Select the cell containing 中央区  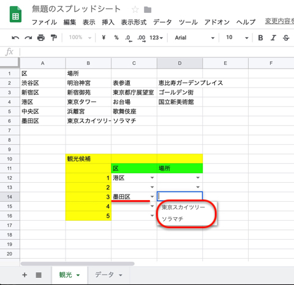click(43, 111)
